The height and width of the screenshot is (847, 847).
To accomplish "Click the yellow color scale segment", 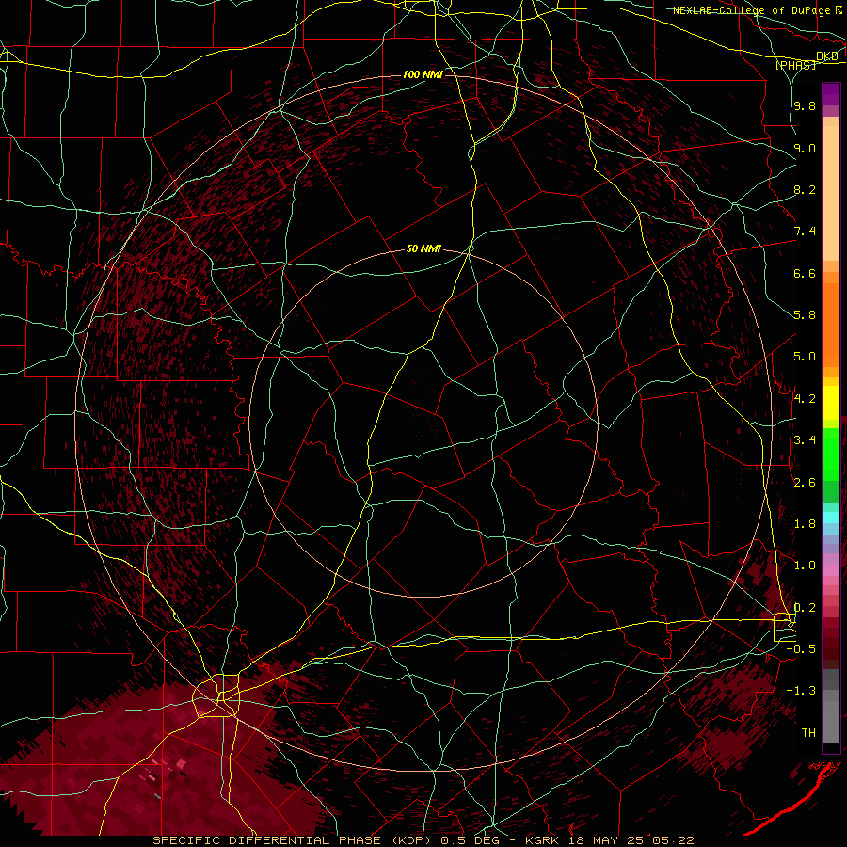I will point(831,403).
